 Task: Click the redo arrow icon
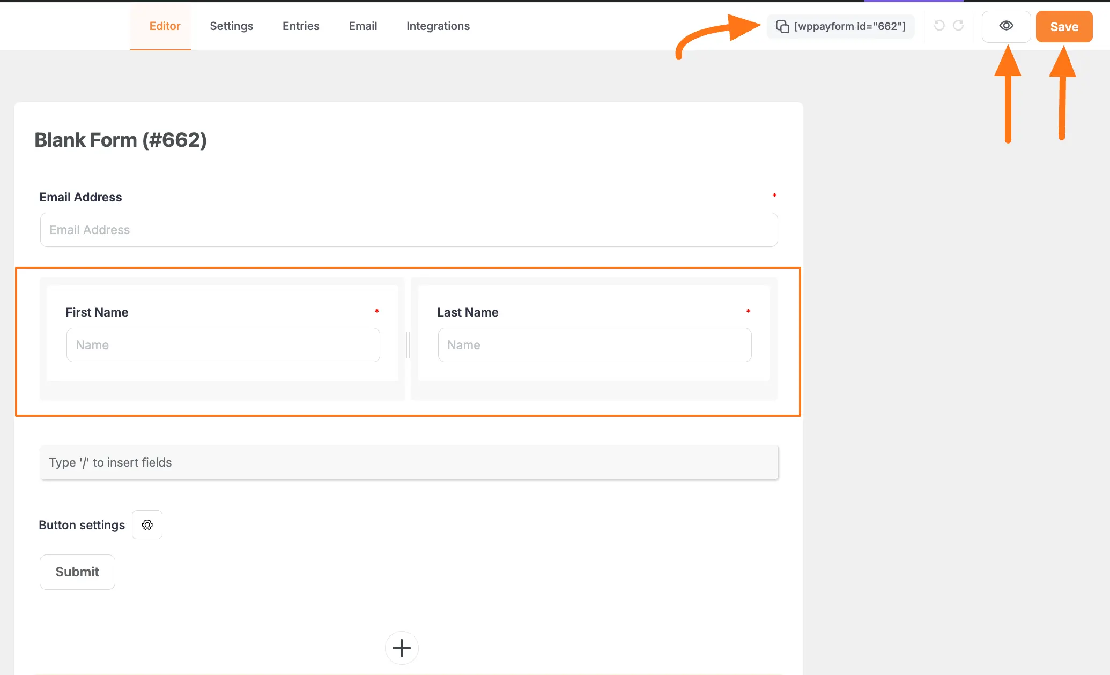pos(958,26)
